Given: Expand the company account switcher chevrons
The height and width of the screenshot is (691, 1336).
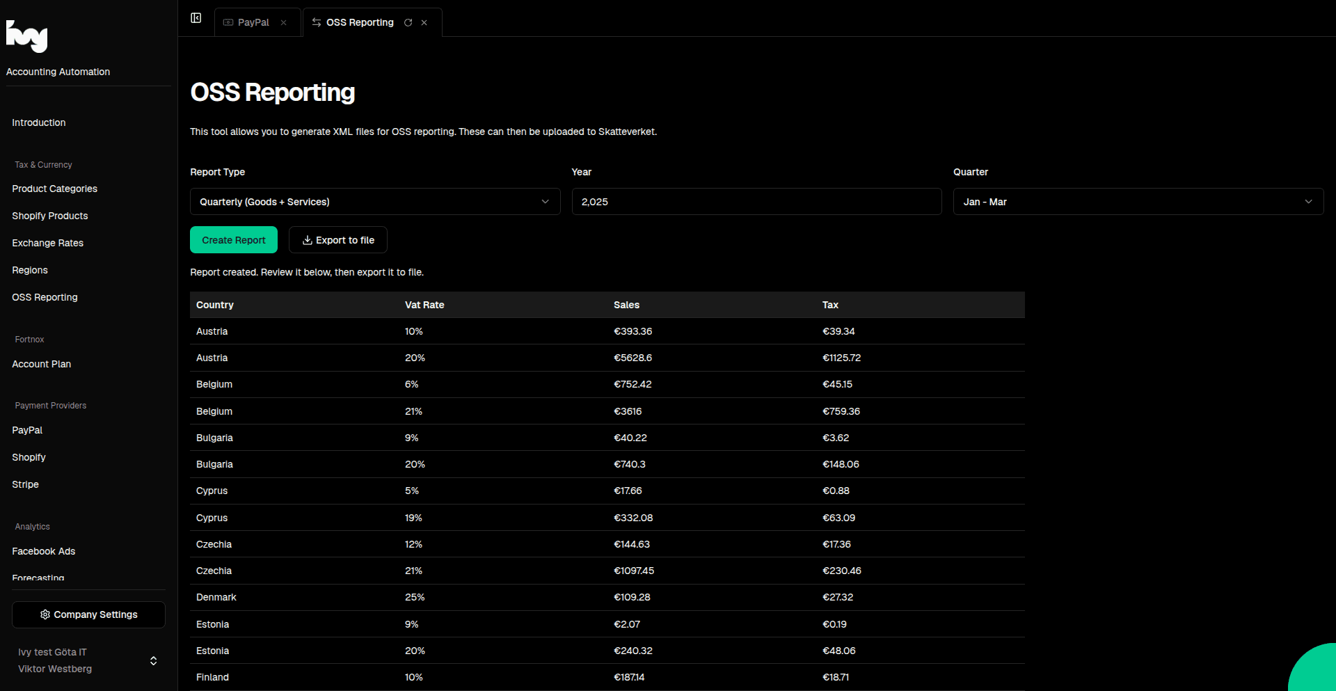Looking at the screenshot, I should tap(153, 660).
